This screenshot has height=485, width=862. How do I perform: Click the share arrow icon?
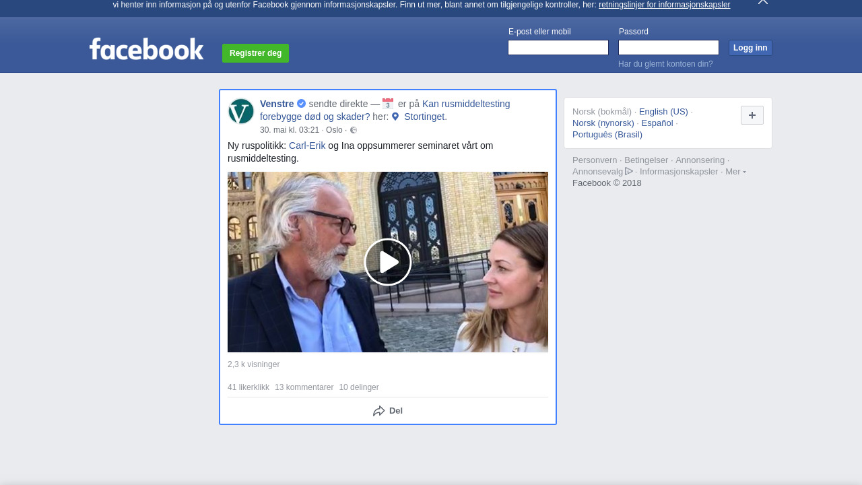tap(379, 411)
